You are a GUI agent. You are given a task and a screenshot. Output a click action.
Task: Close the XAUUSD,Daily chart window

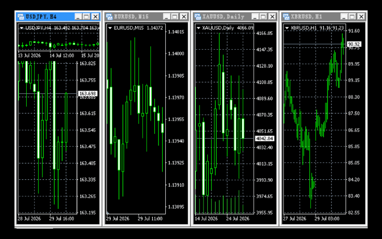point(272,17)
